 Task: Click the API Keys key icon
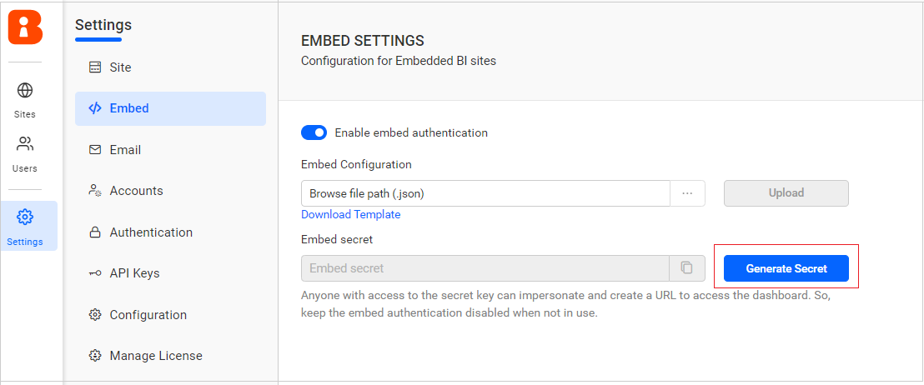click(x=95, y=273)
